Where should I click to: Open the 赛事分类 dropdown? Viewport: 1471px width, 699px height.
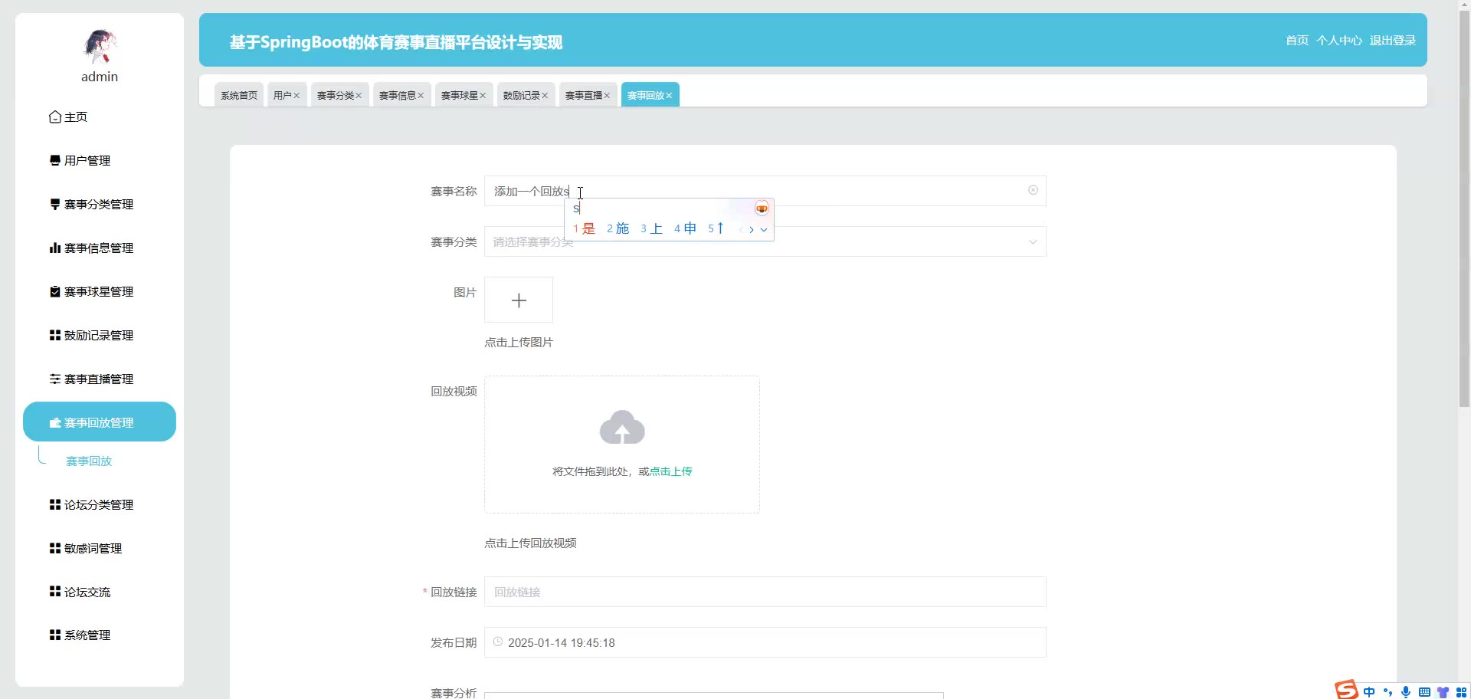click(765, 242)
